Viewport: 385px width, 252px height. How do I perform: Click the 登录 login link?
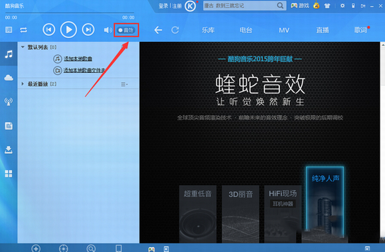(163, 6)
